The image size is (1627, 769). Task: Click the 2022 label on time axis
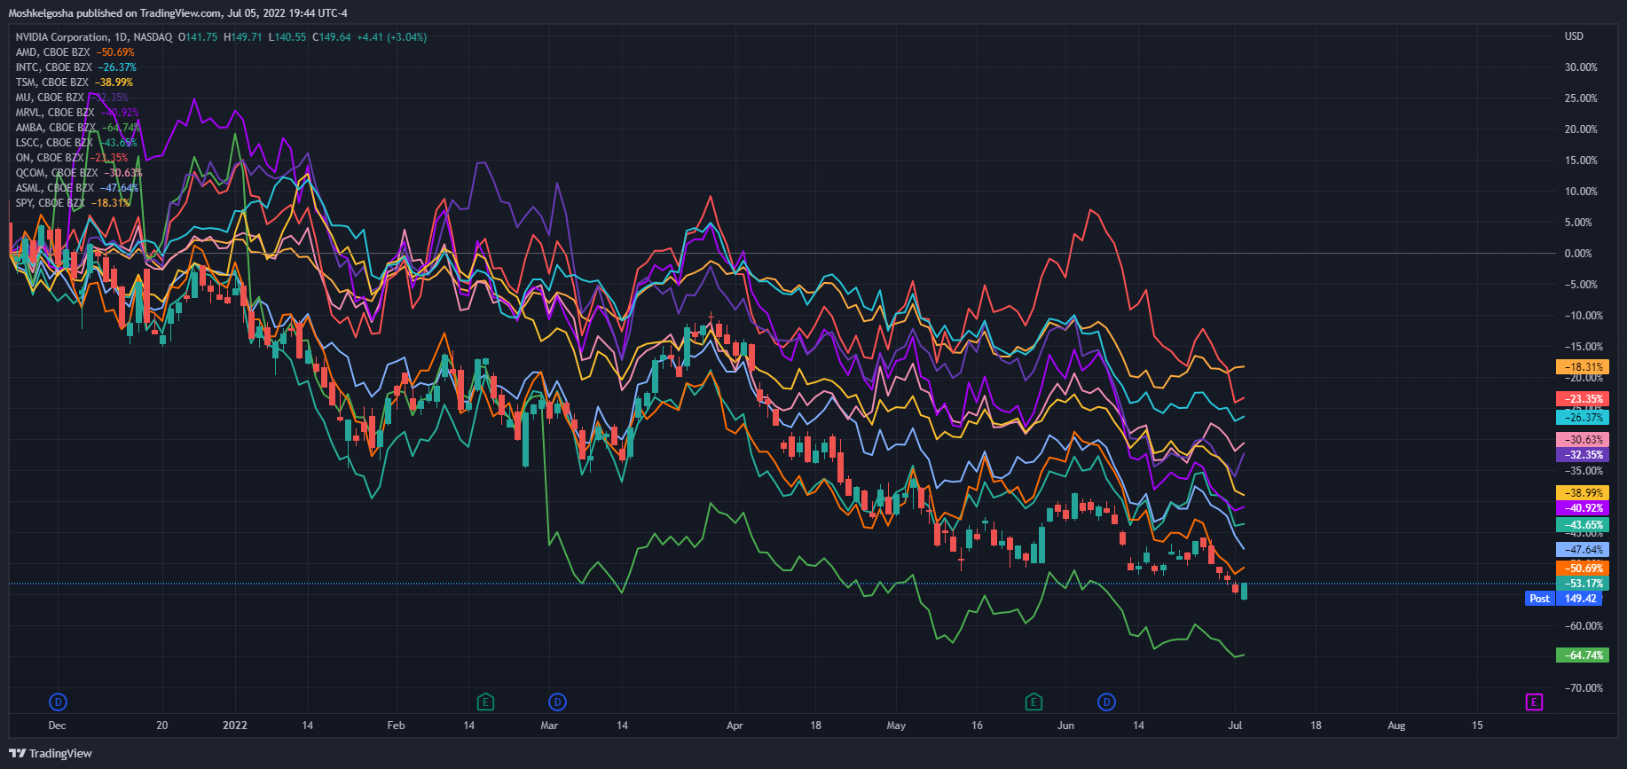(x=235, y=726)
